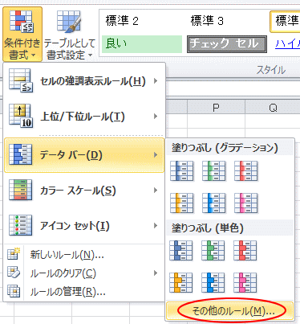Expand arrow beside データ バー

156,155
